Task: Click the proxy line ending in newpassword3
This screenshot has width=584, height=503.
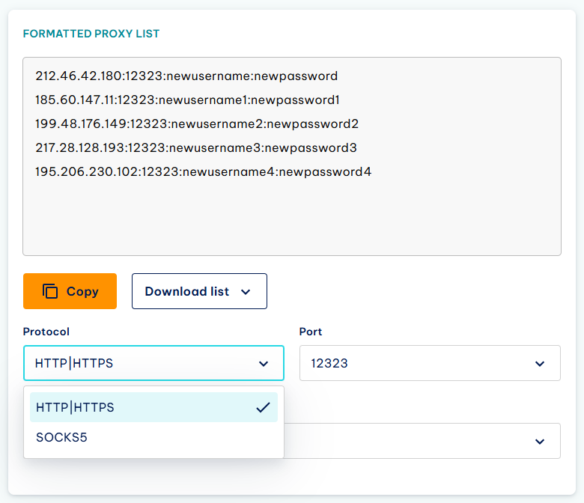Action: [196, 147]
